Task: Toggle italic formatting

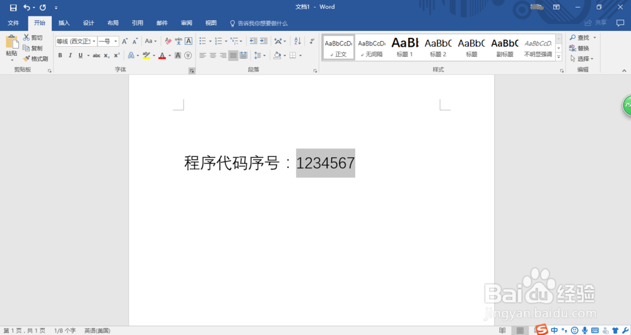Action: coord(70,56)
